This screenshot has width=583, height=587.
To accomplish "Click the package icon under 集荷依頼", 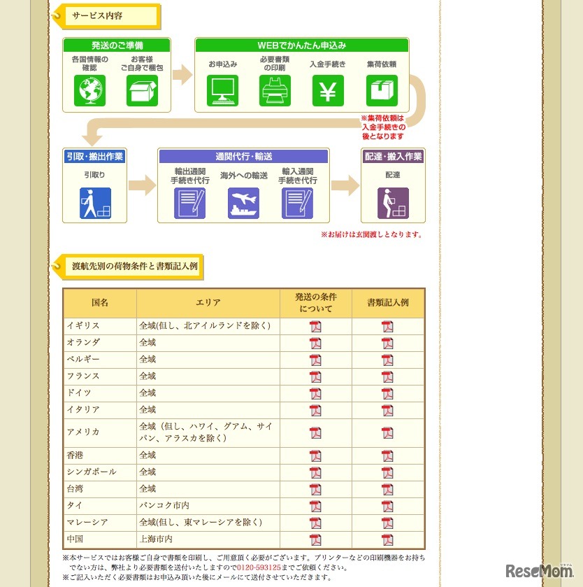I will click(x=382, y=90).
